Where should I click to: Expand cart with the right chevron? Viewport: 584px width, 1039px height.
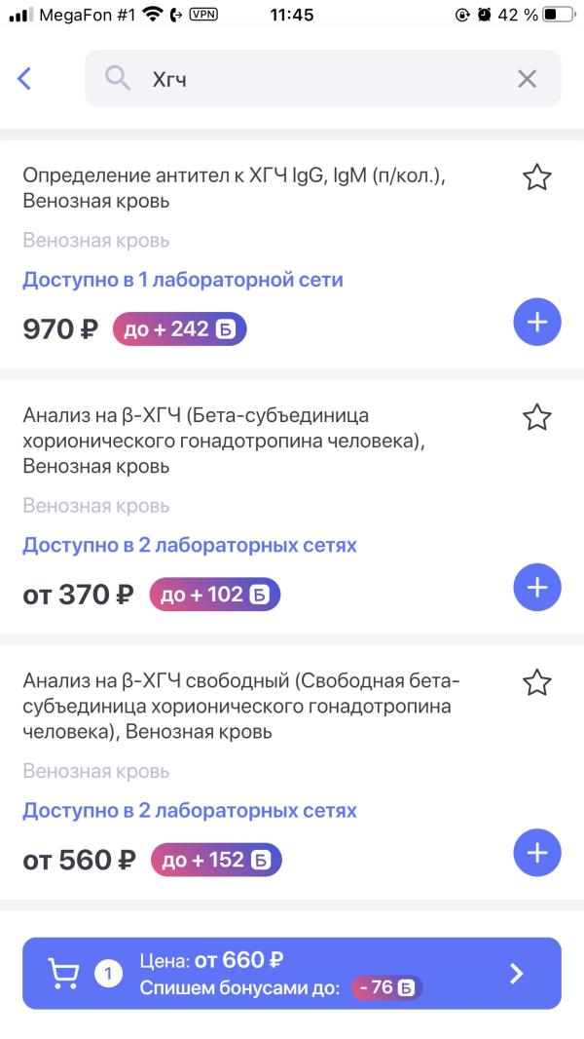(516, 974)
